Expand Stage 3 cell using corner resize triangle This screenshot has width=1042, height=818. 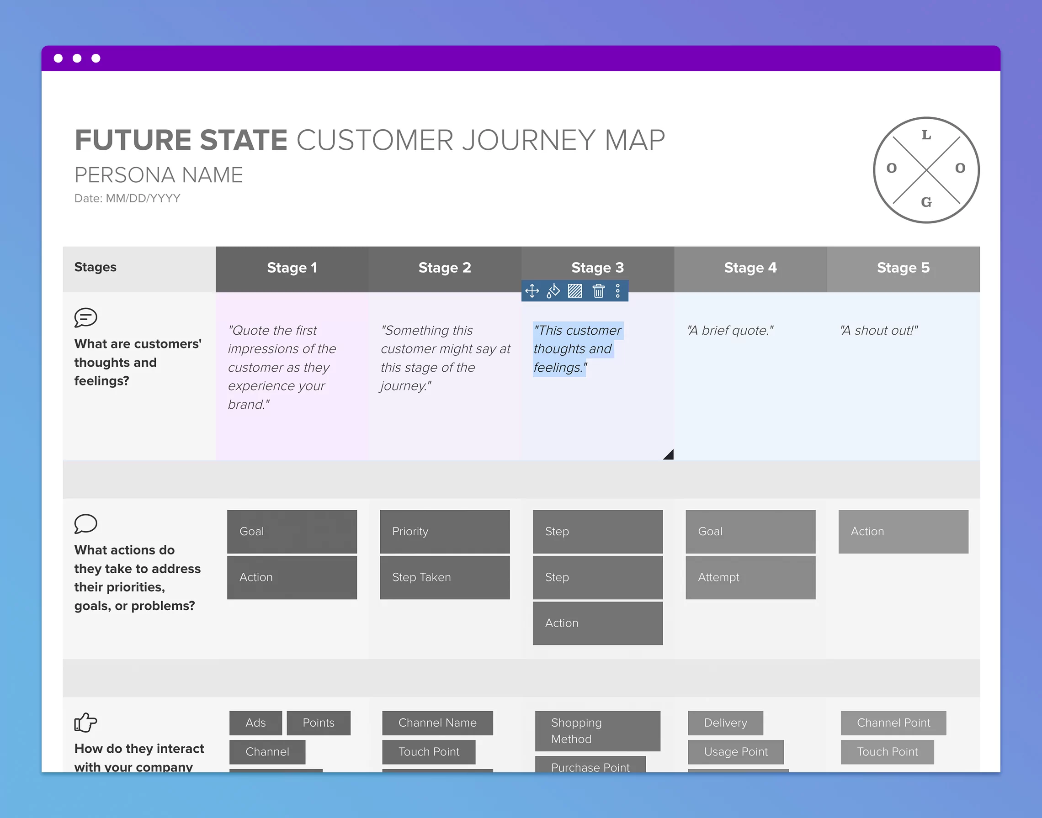668,454
